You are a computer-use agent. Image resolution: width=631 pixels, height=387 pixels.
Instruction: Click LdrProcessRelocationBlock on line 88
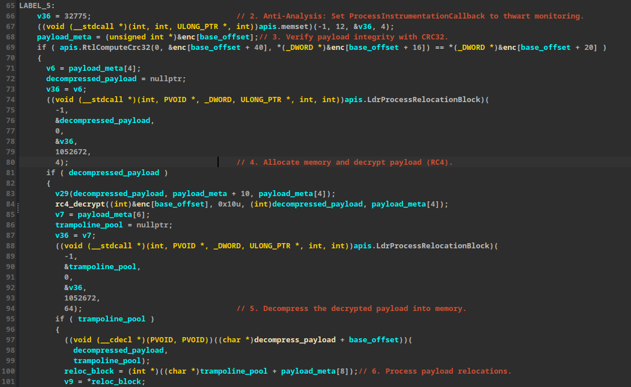(433, 247)
